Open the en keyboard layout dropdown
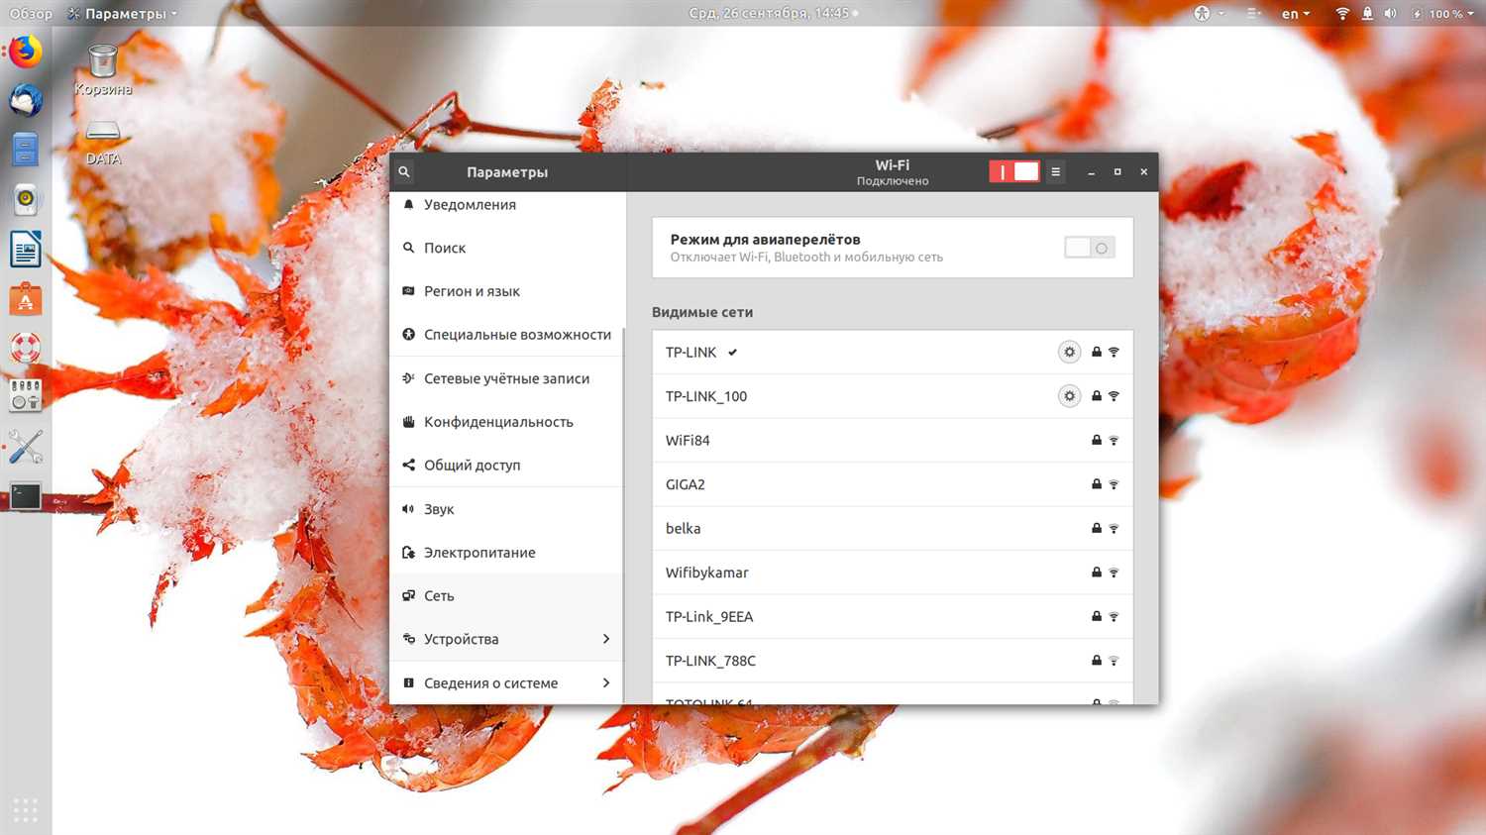This screenshot has height=835, width=1486. pos(1296,14)
